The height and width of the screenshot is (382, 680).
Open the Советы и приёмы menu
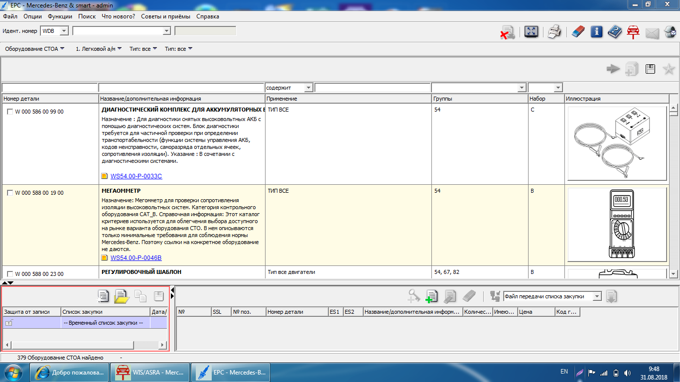click(166, 16)
